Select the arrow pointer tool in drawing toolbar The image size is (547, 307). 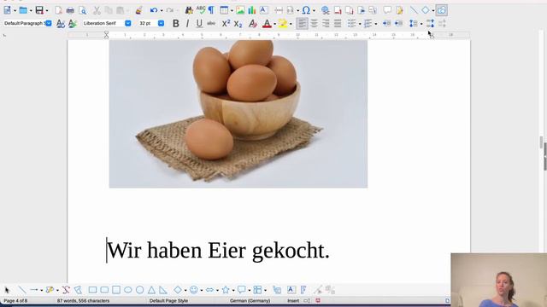pos(7,290)
